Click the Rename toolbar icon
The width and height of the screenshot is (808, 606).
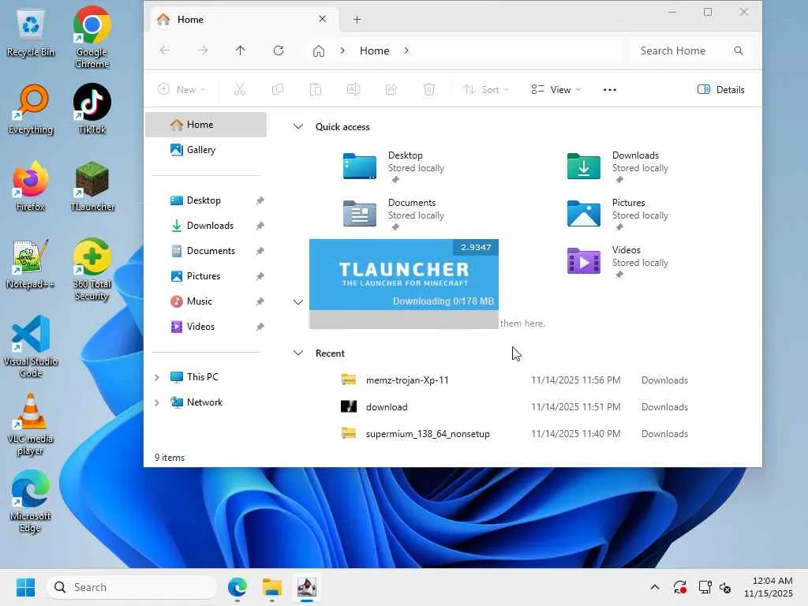point(353,89)
